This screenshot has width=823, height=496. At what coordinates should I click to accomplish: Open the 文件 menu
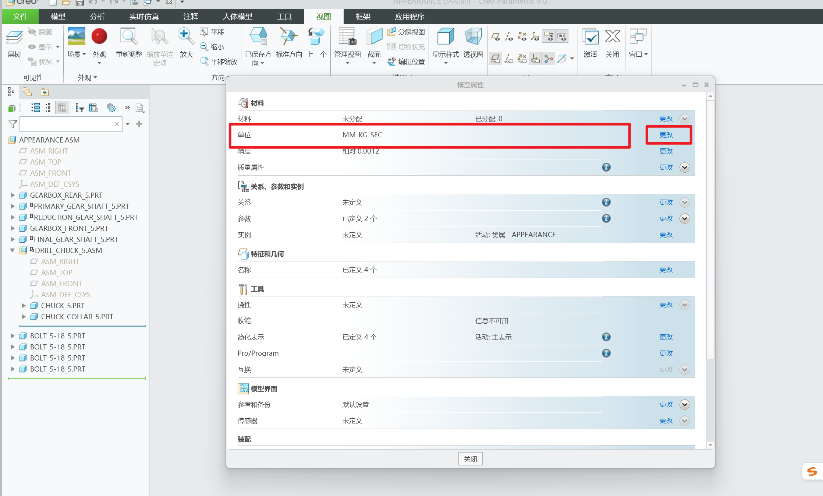20,17
